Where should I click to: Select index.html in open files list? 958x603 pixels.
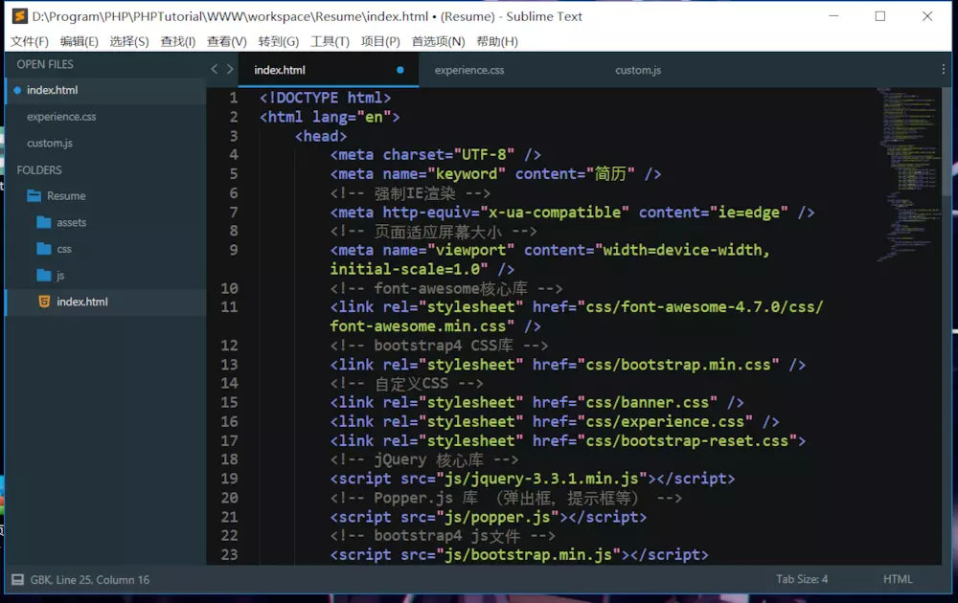click(x=52, y=90)
